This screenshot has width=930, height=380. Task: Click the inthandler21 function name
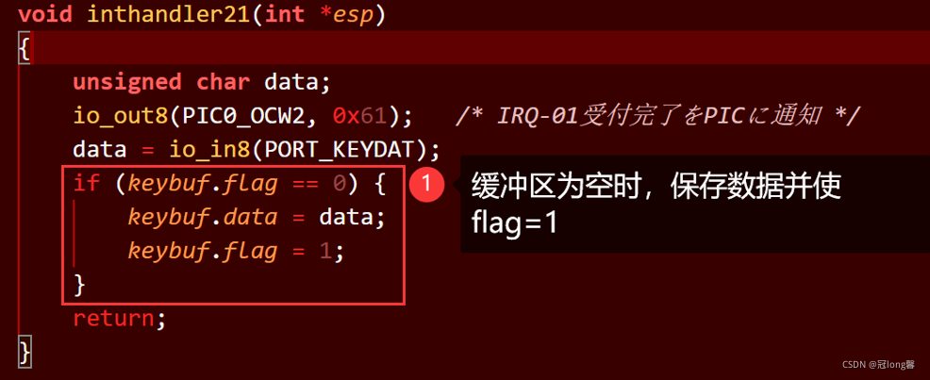point(169,14)
